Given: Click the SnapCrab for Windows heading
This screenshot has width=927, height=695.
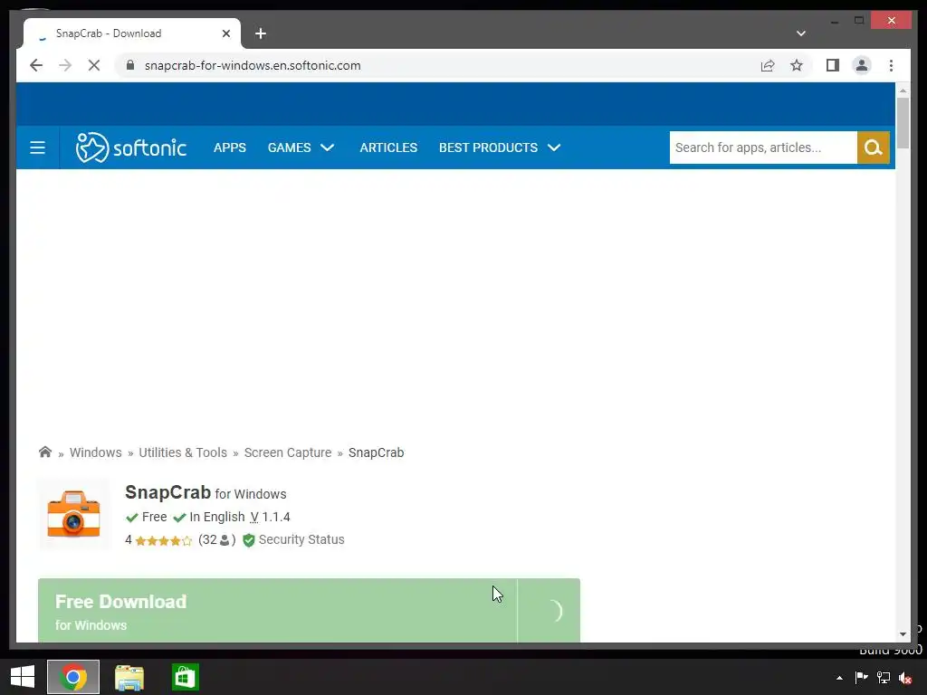Looking at the screenshot, I should pyautogui.click(x=205, y=492).
